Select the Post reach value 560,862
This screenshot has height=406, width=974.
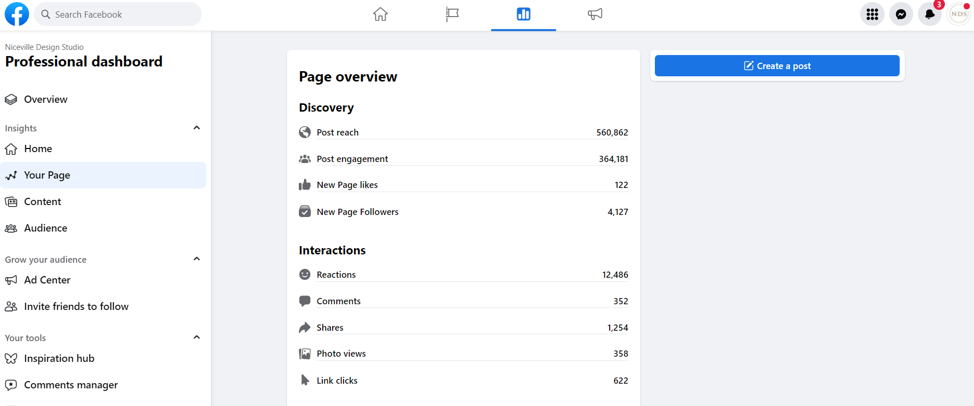click(x=612, y=132)
